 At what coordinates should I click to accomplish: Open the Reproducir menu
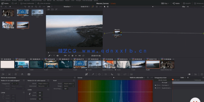point(60,1)
